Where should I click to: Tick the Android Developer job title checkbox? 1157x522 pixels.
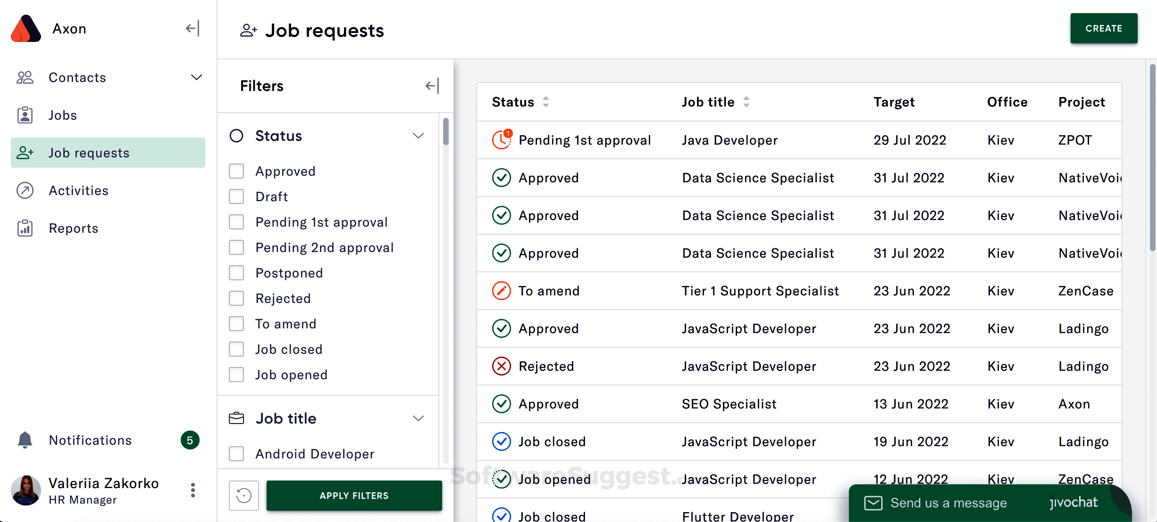(236, 454)
